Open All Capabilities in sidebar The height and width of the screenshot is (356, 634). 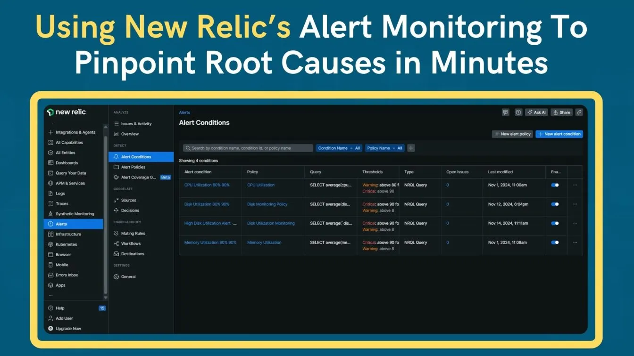click(66, 142)
